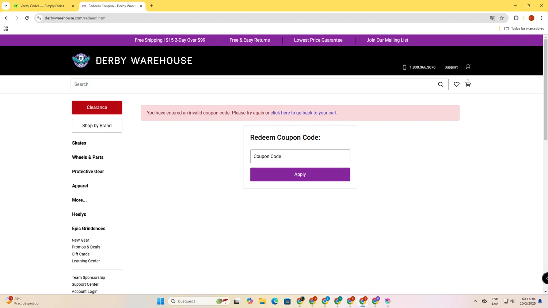This screenshot has width=548, height=308.
Task: Click Shop by Brand button
Action: point(97,126)
